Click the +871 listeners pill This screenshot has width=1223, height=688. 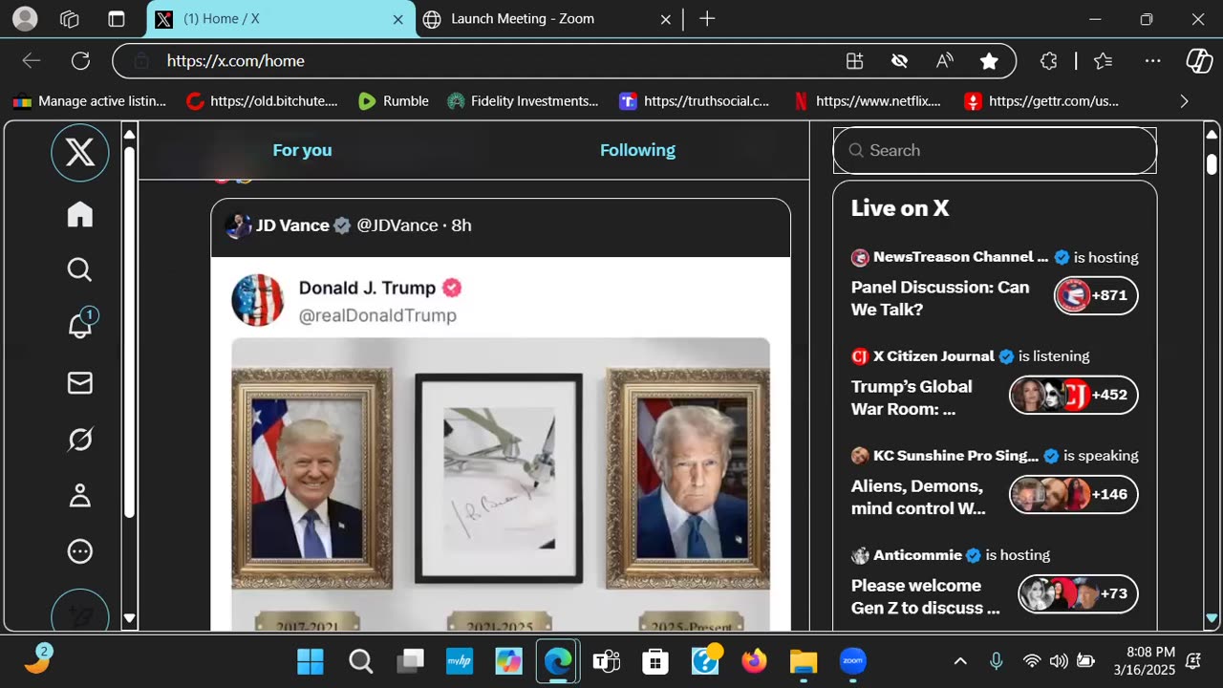point(1096,295)
